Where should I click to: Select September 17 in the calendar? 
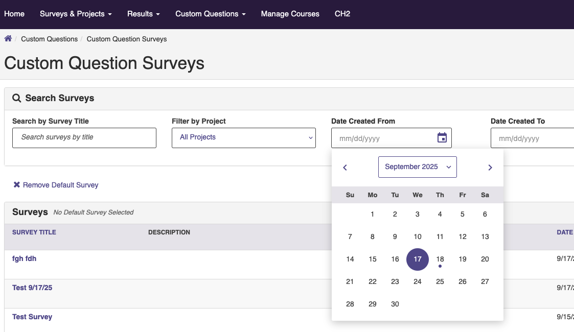[x=417, y=259]
